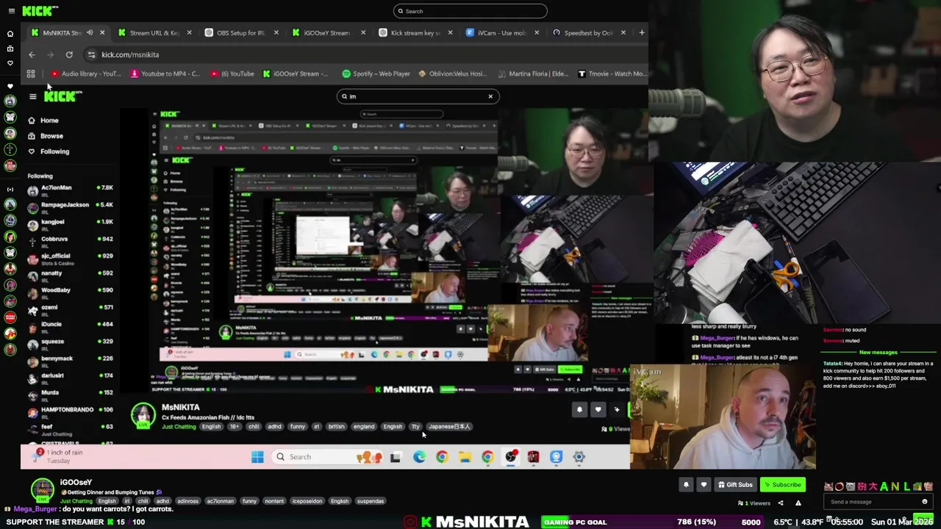The image size is (941, 529).
Task: Open Task View on the taskbar
Action: pyautogui.click(x=396, y=457)
